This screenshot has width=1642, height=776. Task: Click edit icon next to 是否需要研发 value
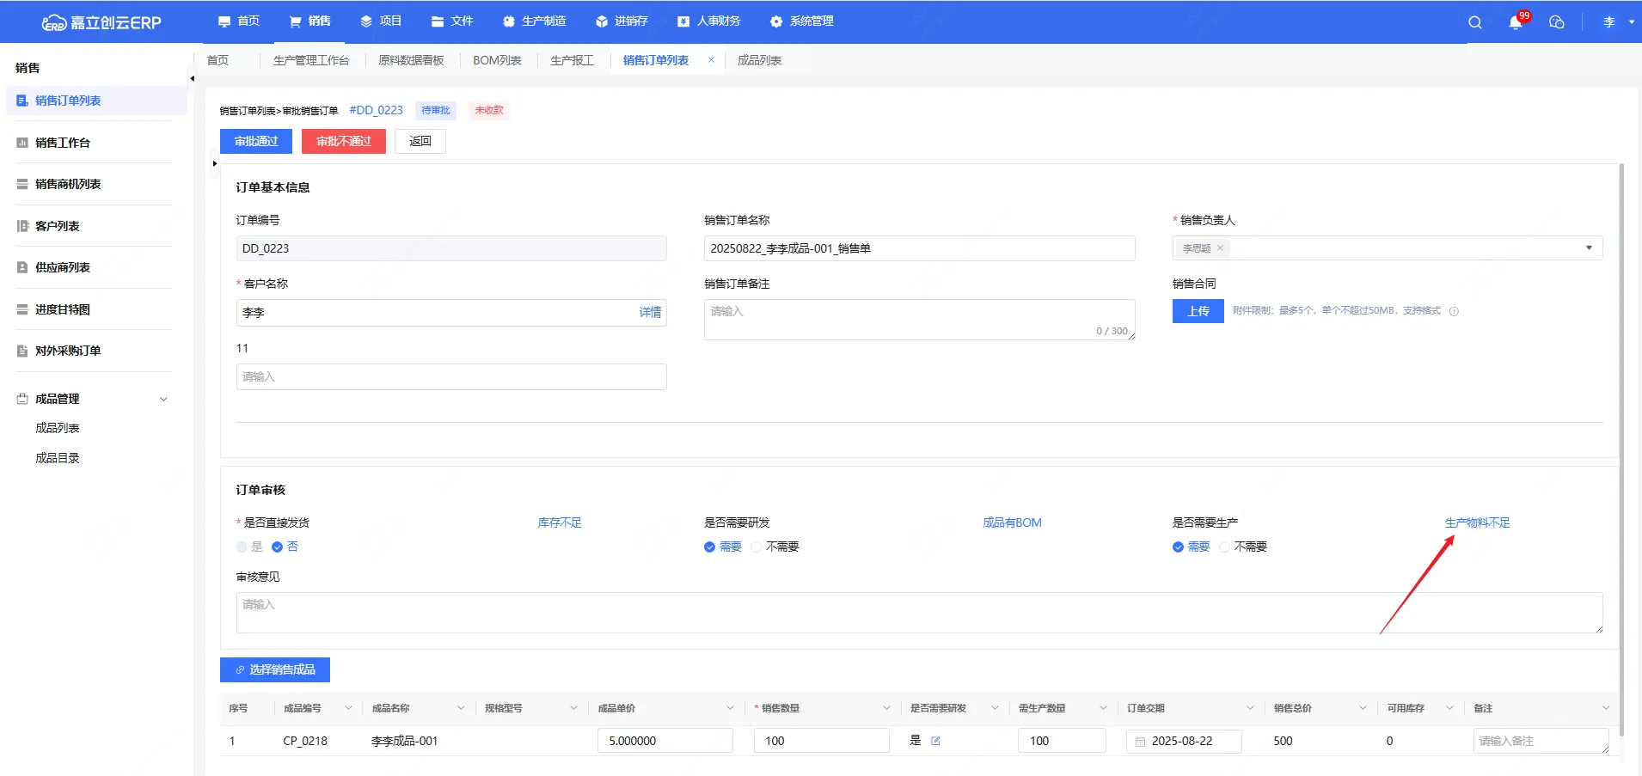(x=935, y=741)
